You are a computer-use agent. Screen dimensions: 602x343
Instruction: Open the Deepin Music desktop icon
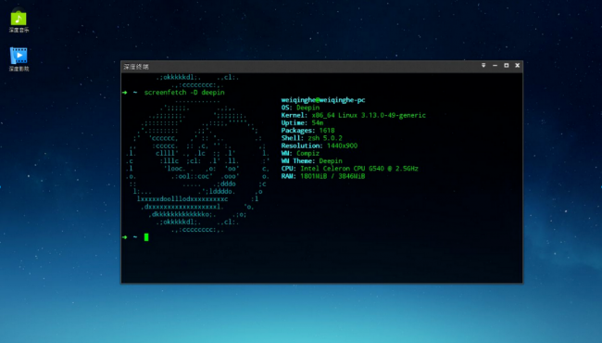(19, 20)
